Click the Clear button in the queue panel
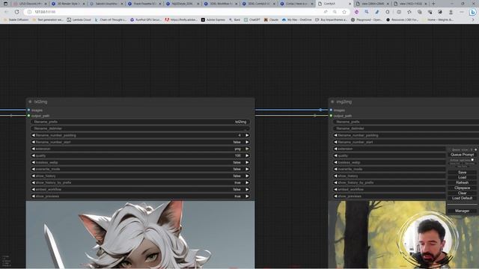479x269 pixels. [463, 193]
